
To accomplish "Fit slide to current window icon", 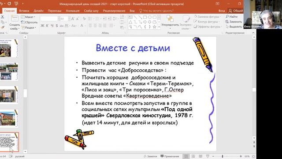I will pyautogui.click(x=254, y=156).
